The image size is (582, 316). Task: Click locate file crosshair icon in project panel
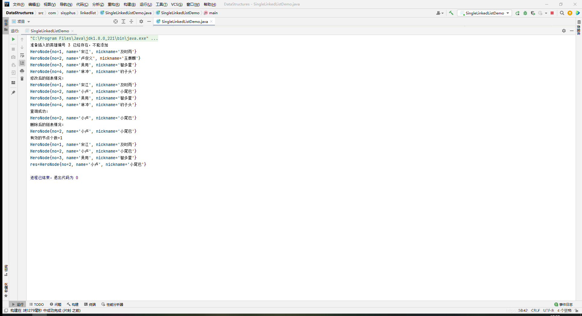pyautogui.click(x=116, y=21)
